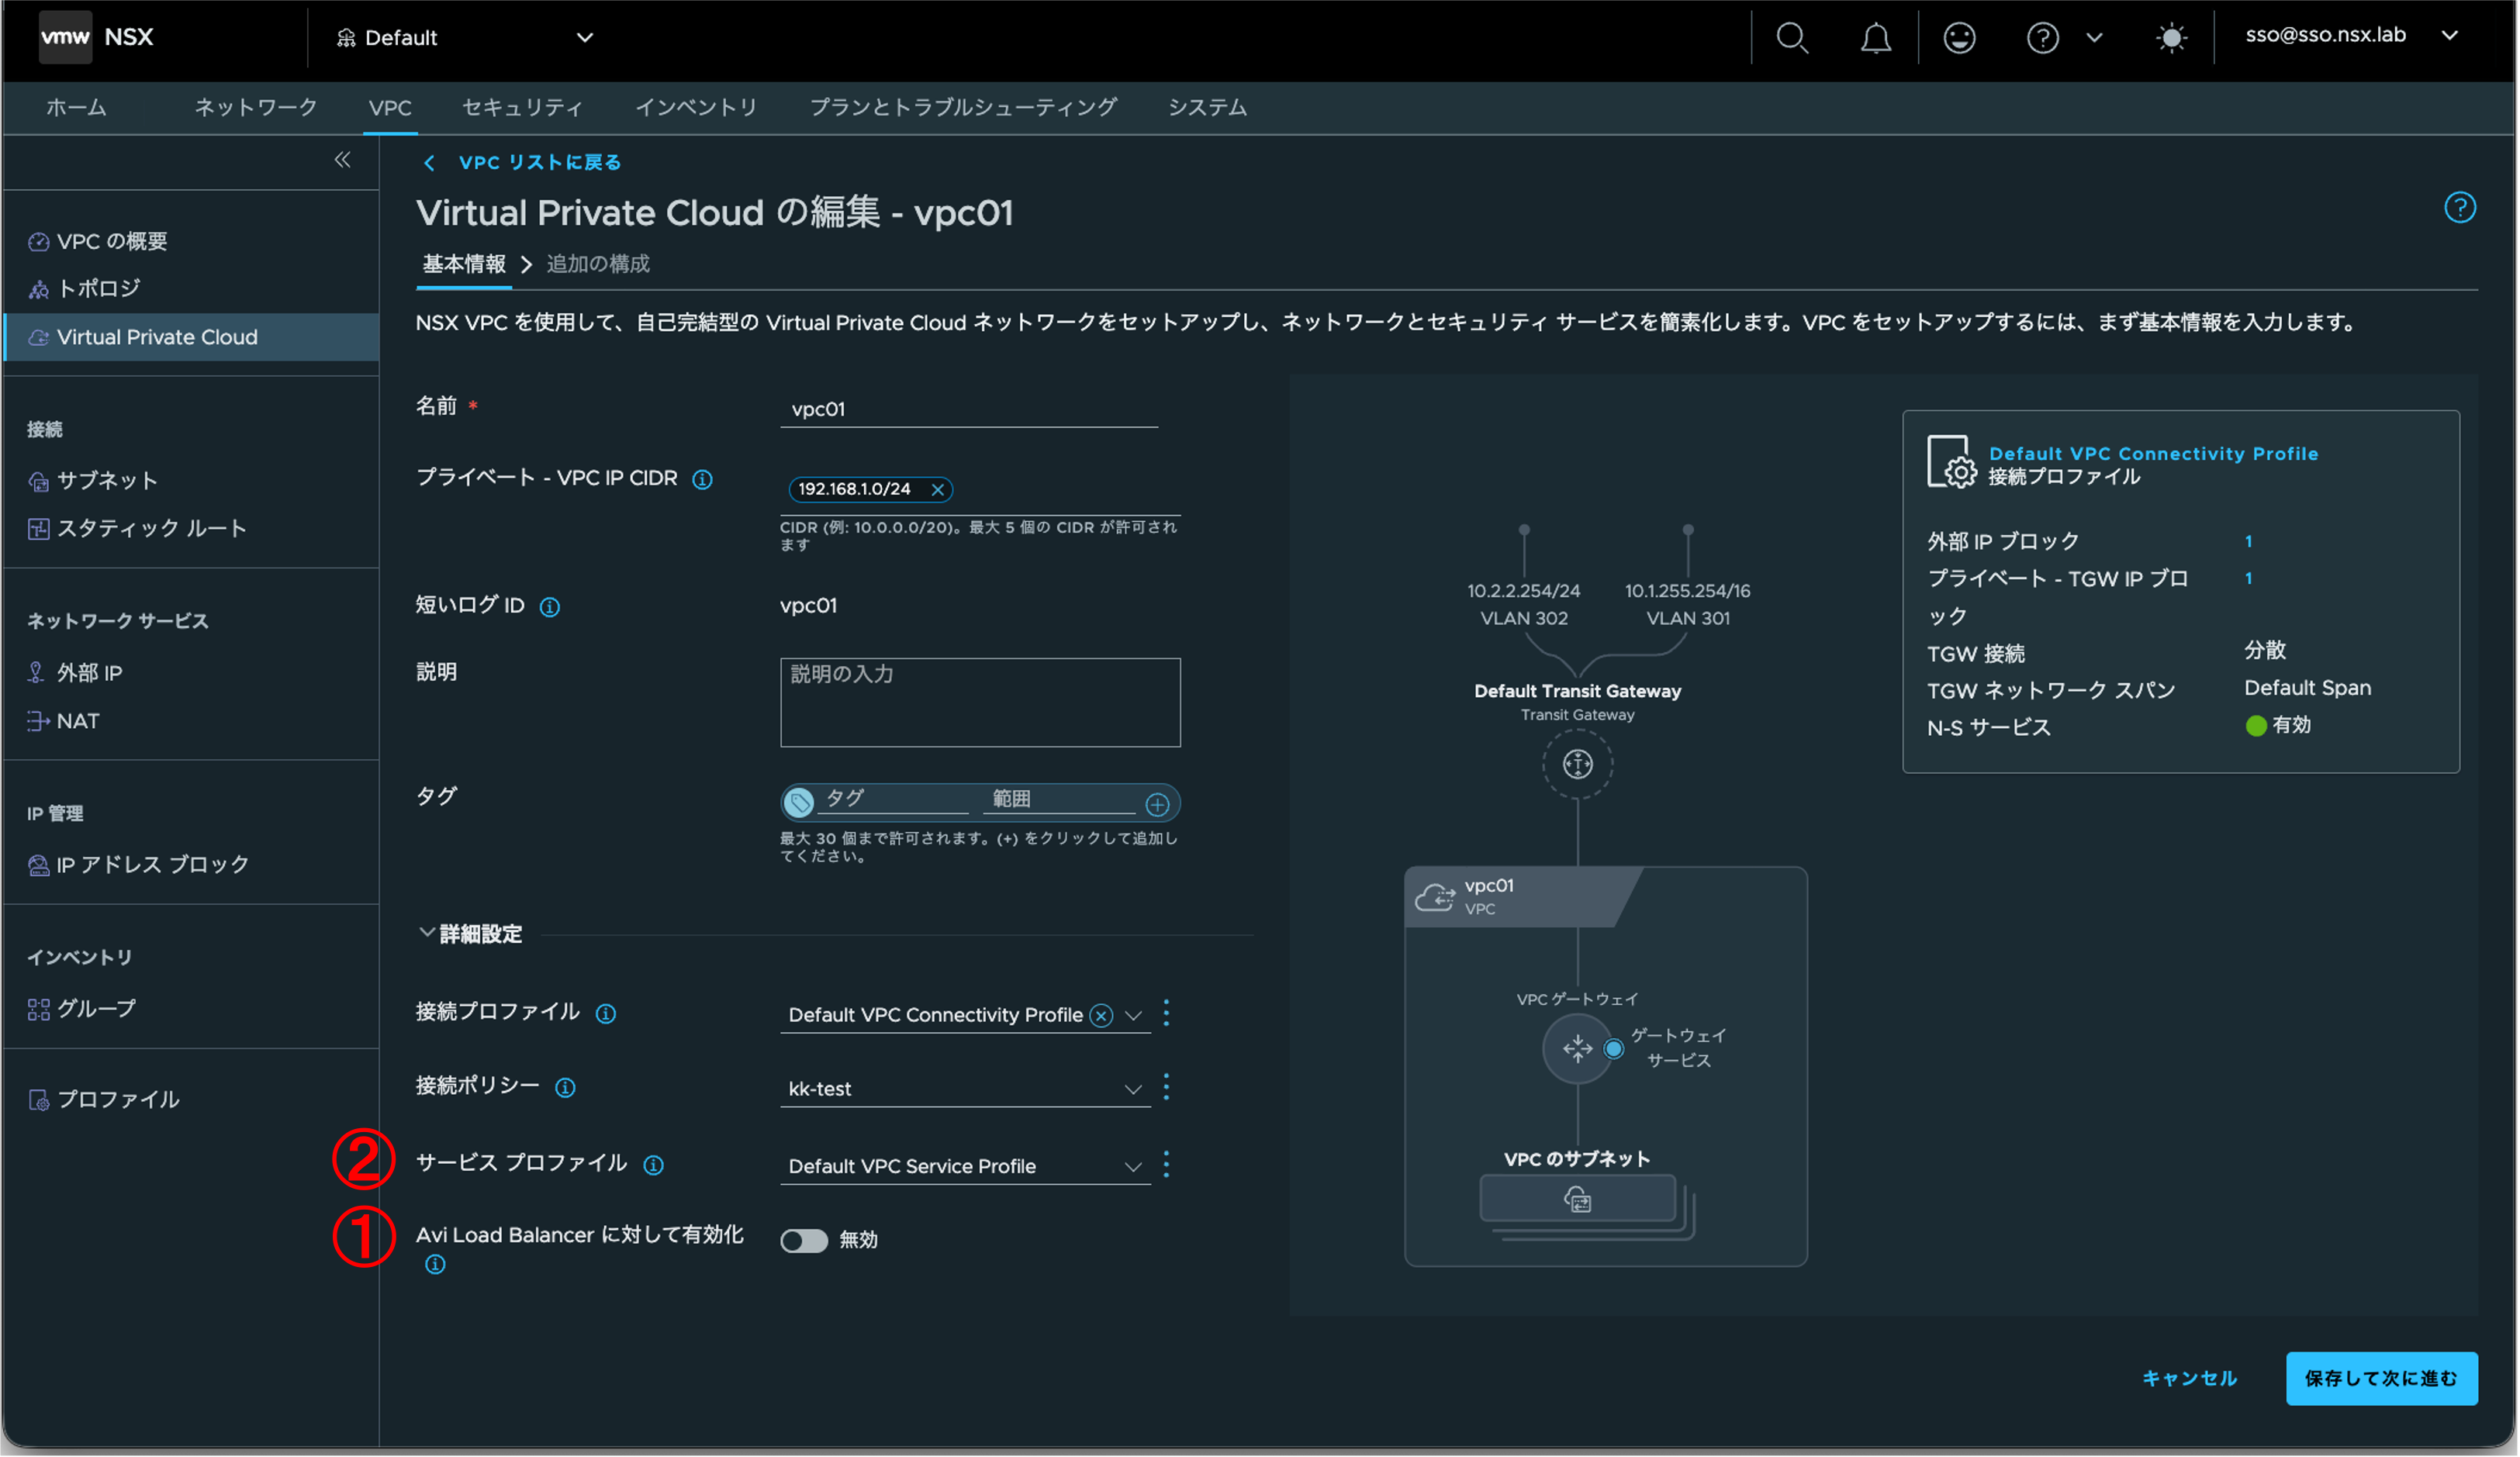Open the Default project dropdown
Image resolution: width=2520 pixels, height=1457 pixels.
pyautogui.click(x=465, y=38)
